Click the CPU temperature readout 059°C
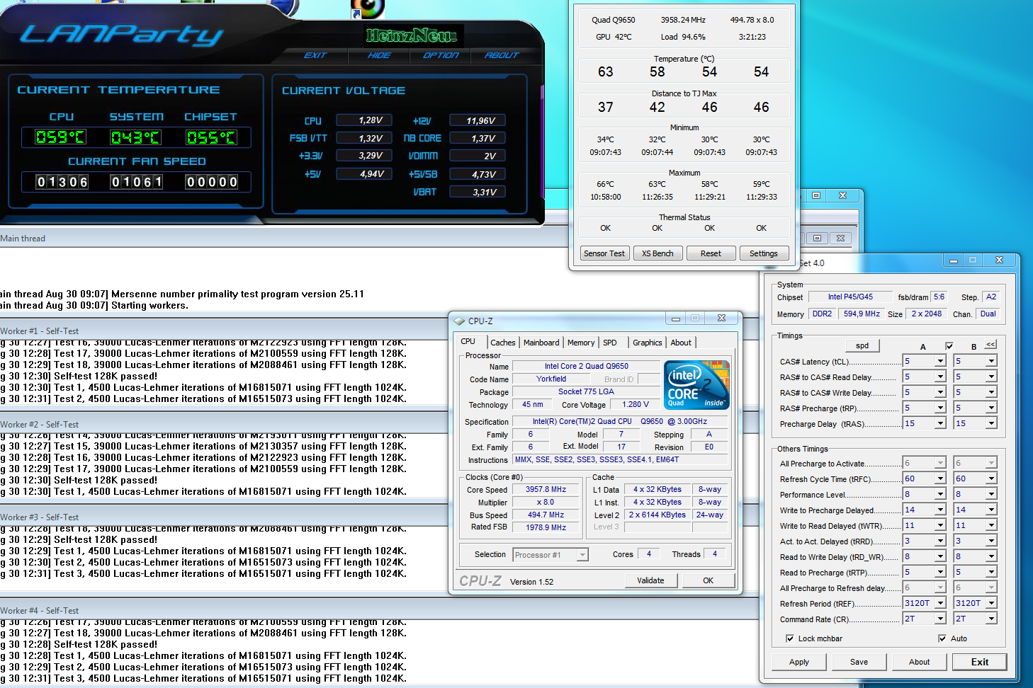This screenshot has height=688, width=1033. click(61, 137)
